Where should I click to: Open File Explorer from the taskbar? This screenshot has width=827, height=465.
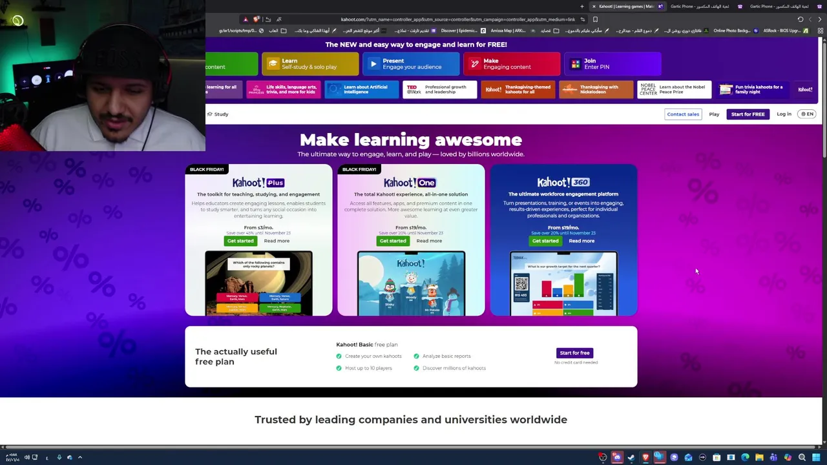pos(759,457)
